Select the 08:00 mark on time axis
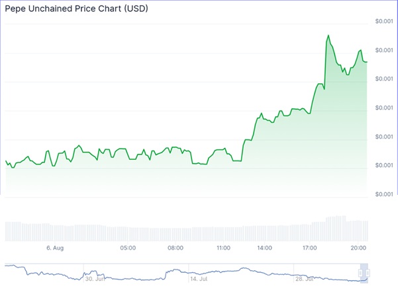This screenshot has height=290, width=398. tap(175, 248)
